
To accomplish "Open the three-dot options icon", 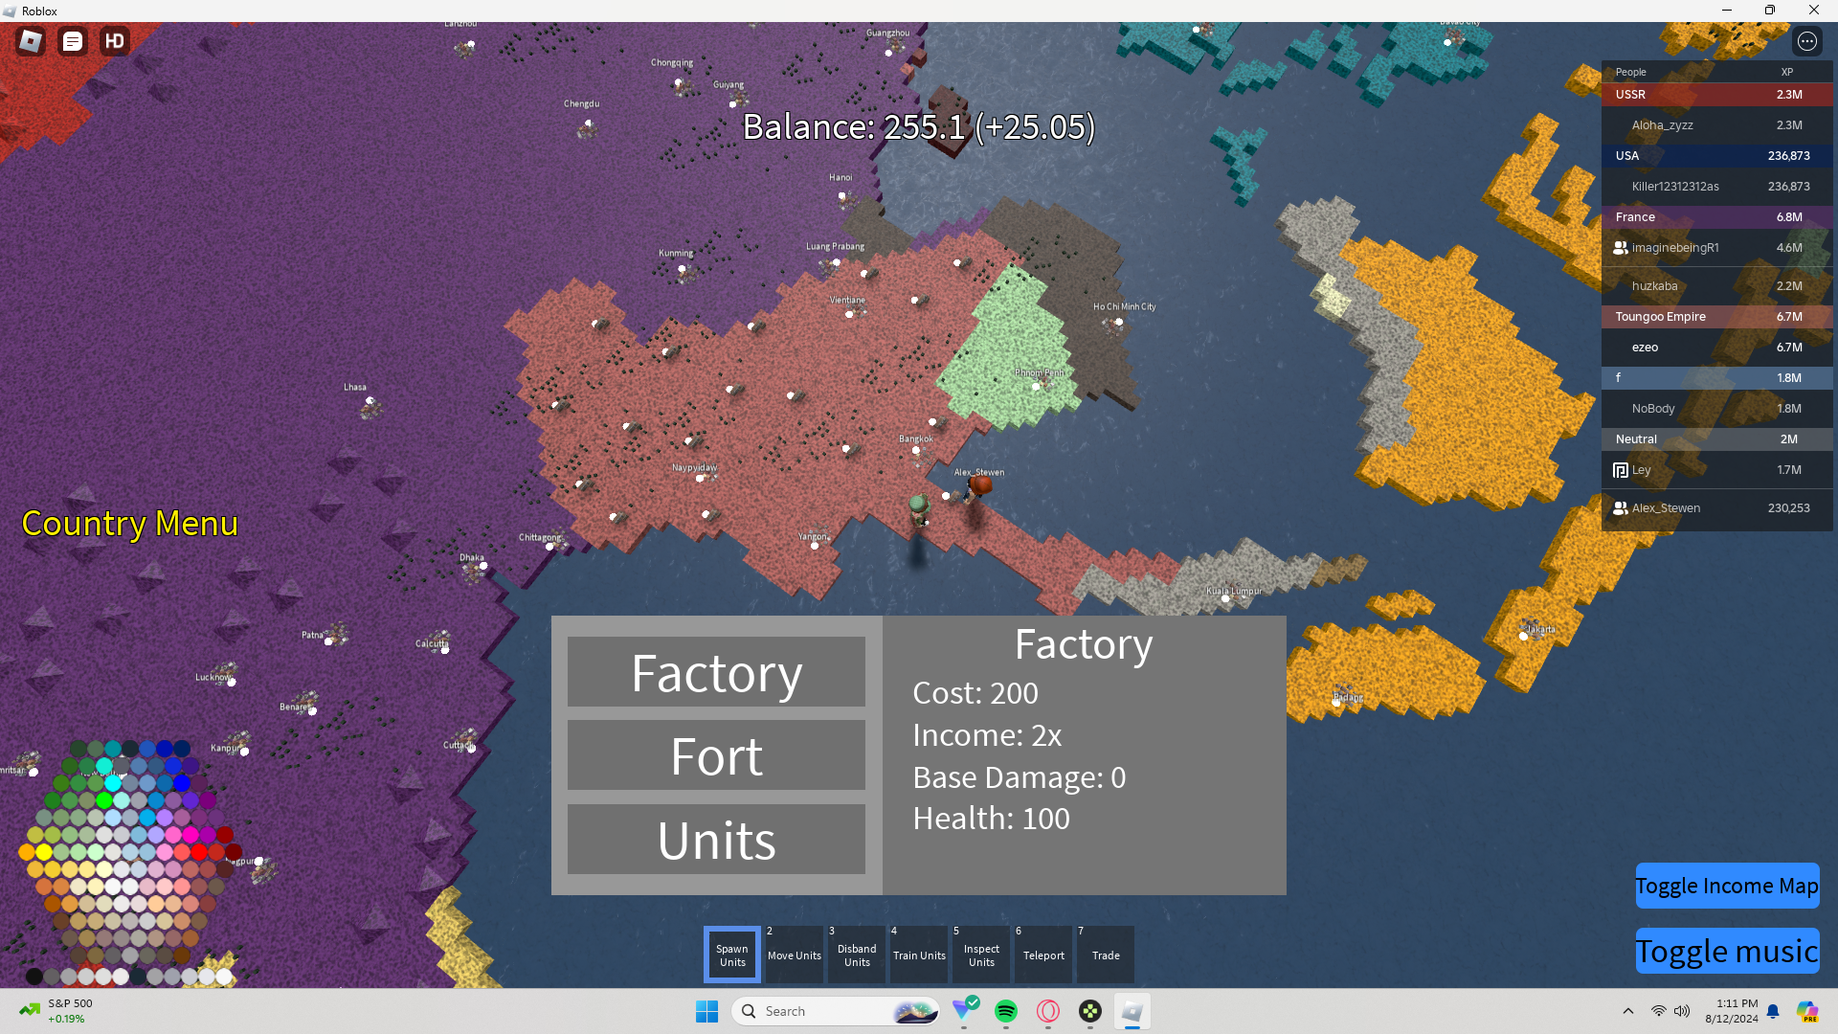I will pos(1806,41).
